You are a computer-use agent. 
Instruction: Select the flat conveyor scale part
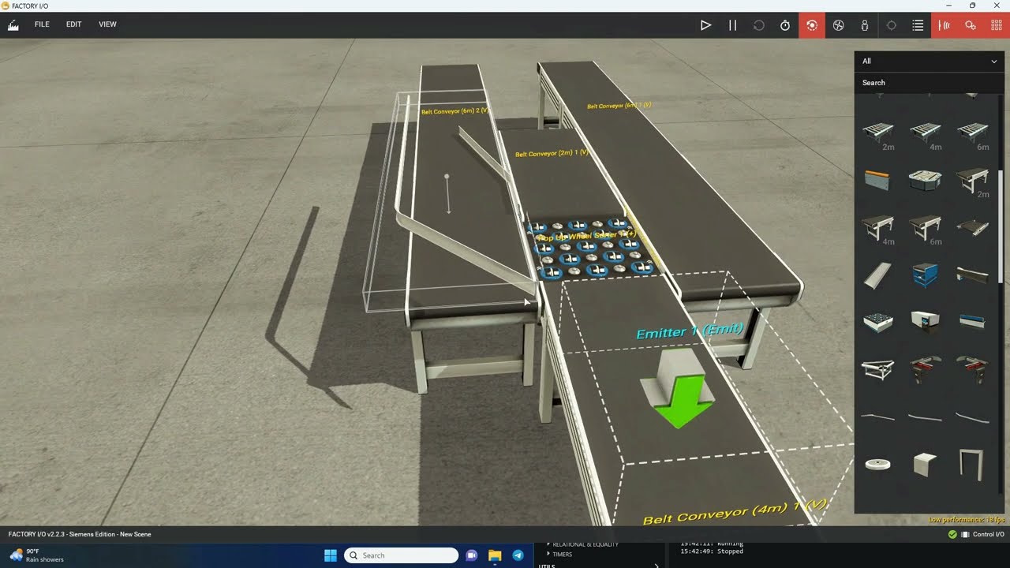coord(973,227)
